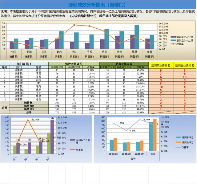
Task: Select table cell with name 张三
Action: [38, 70]
